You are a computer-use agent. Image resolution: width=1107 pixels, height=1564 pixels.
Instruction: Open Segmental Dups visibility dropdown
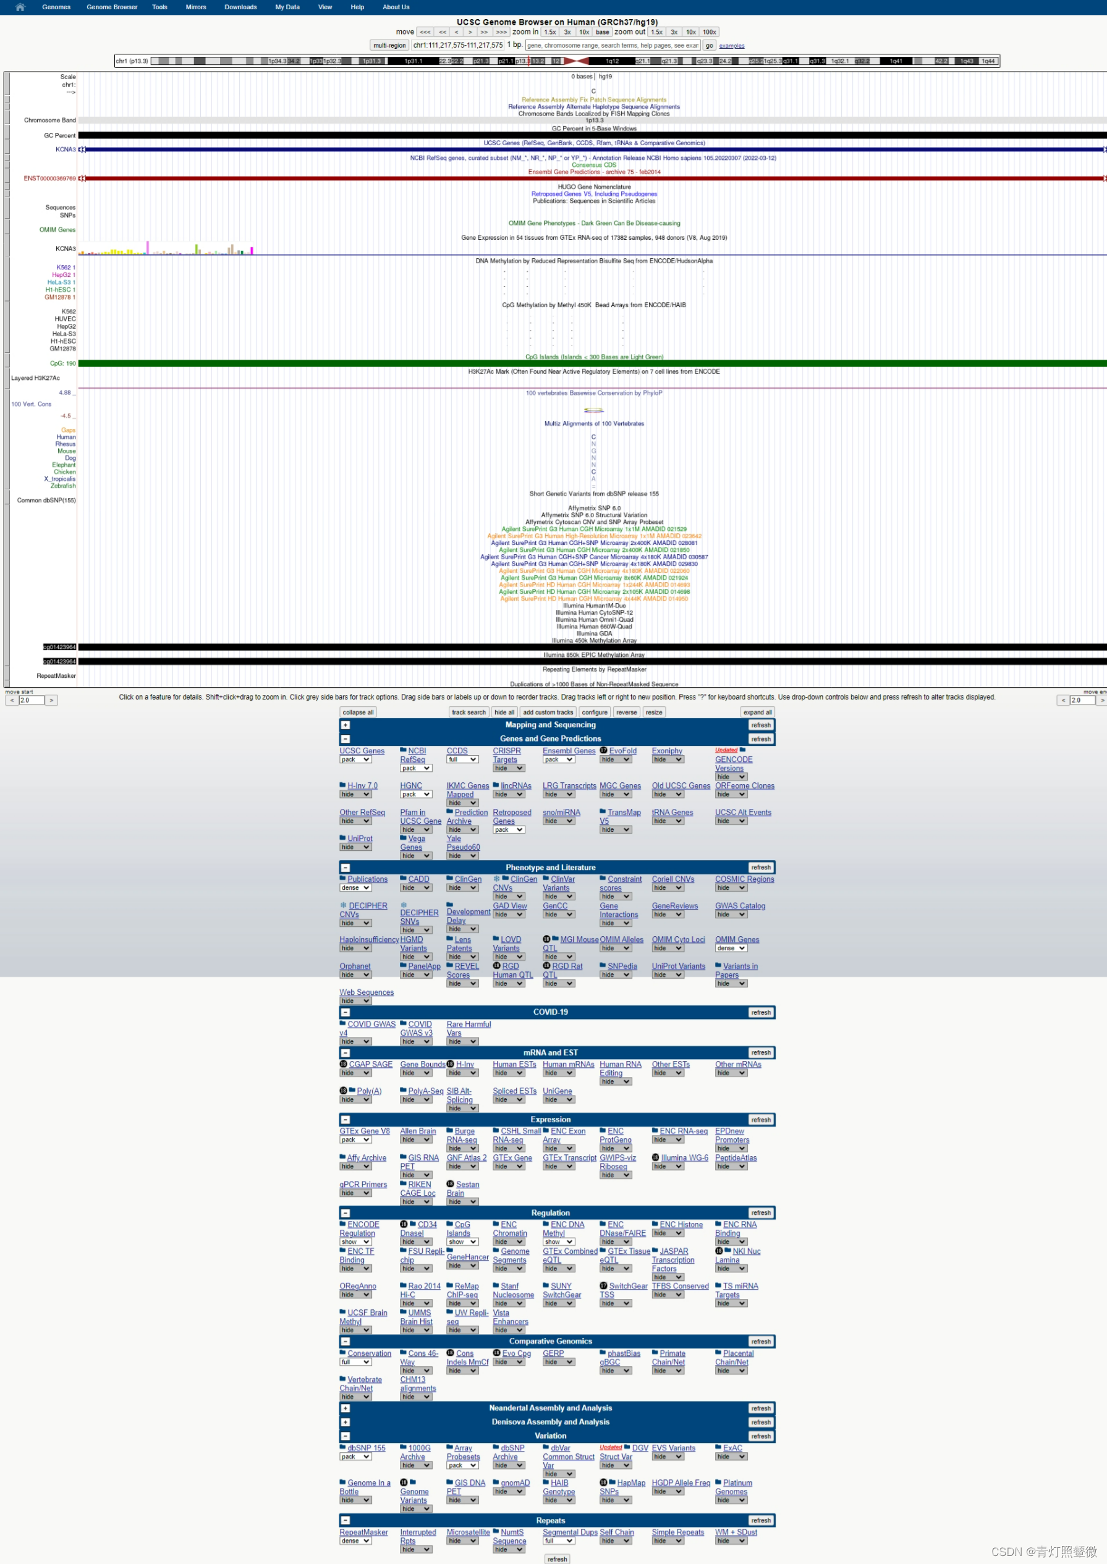(558, 1541)
